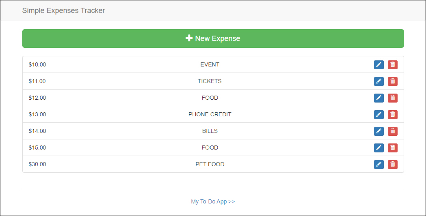Delete the $12.00 FOOD expense
The height and width of the screenshot is (216, 426).
[x=393, y=98]
